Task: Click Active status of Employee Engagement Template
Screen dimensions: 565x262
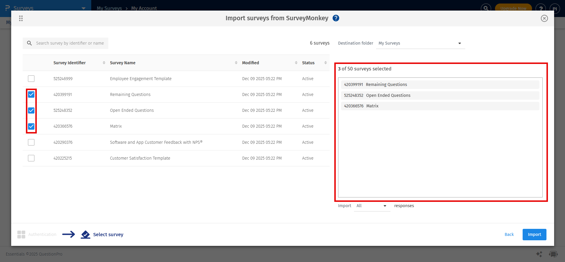Action: click(308, 79)
